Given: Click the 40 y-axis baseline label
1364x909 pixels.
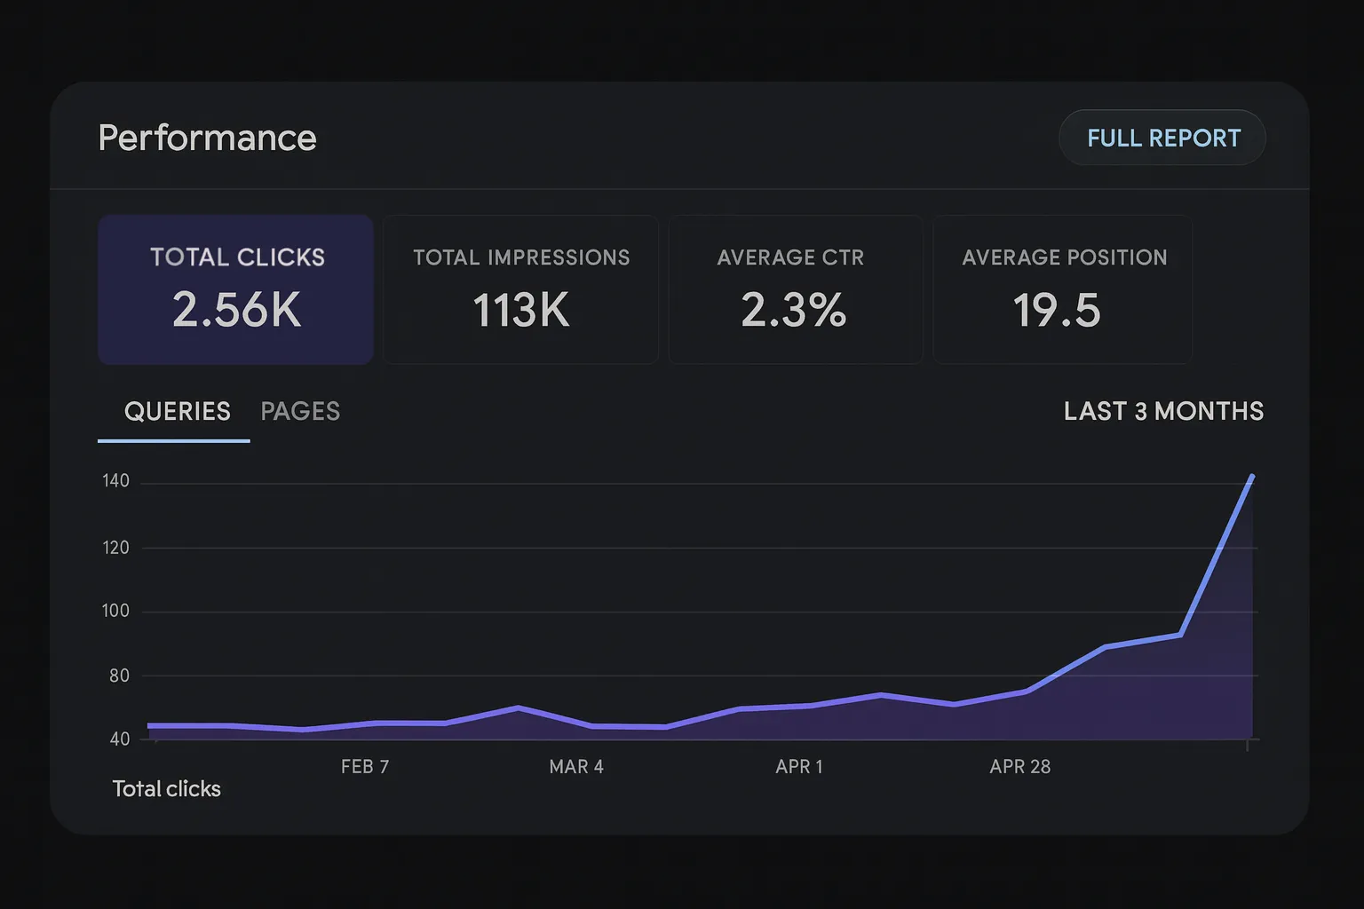Looking at the screenshot, I should [x=119, y=739].
